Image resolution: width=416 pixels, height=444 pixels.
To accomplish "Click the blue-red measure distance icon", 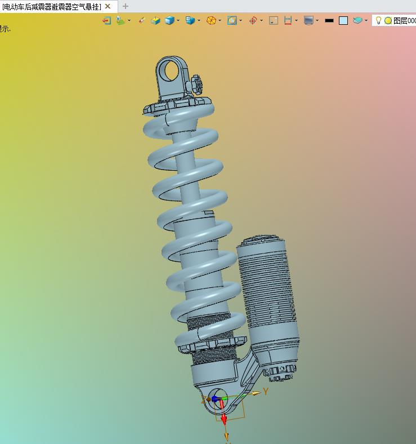I will (x=288, y=21).
